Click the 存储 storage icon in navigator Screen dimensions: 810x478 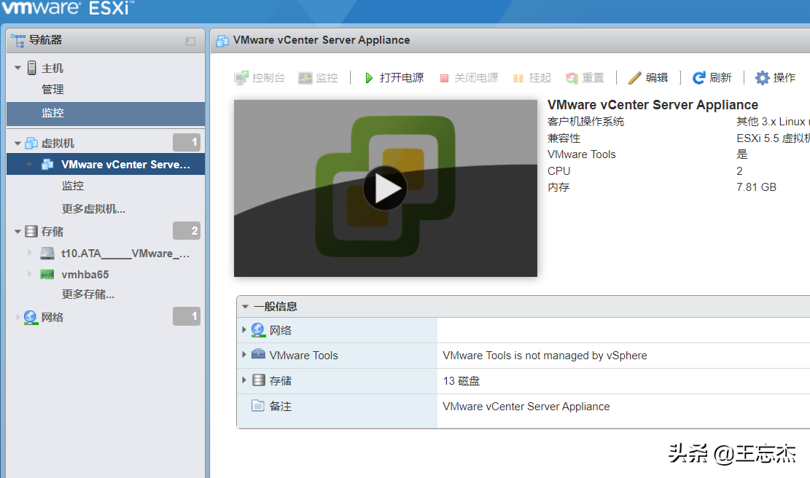pos(31,231)
